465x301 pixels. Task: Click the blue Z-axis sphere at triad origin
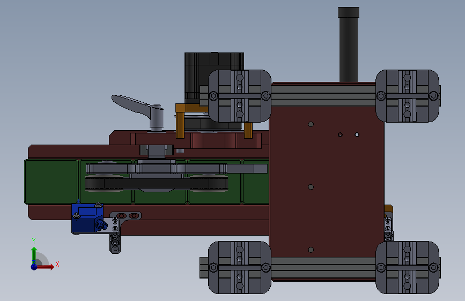34,267
